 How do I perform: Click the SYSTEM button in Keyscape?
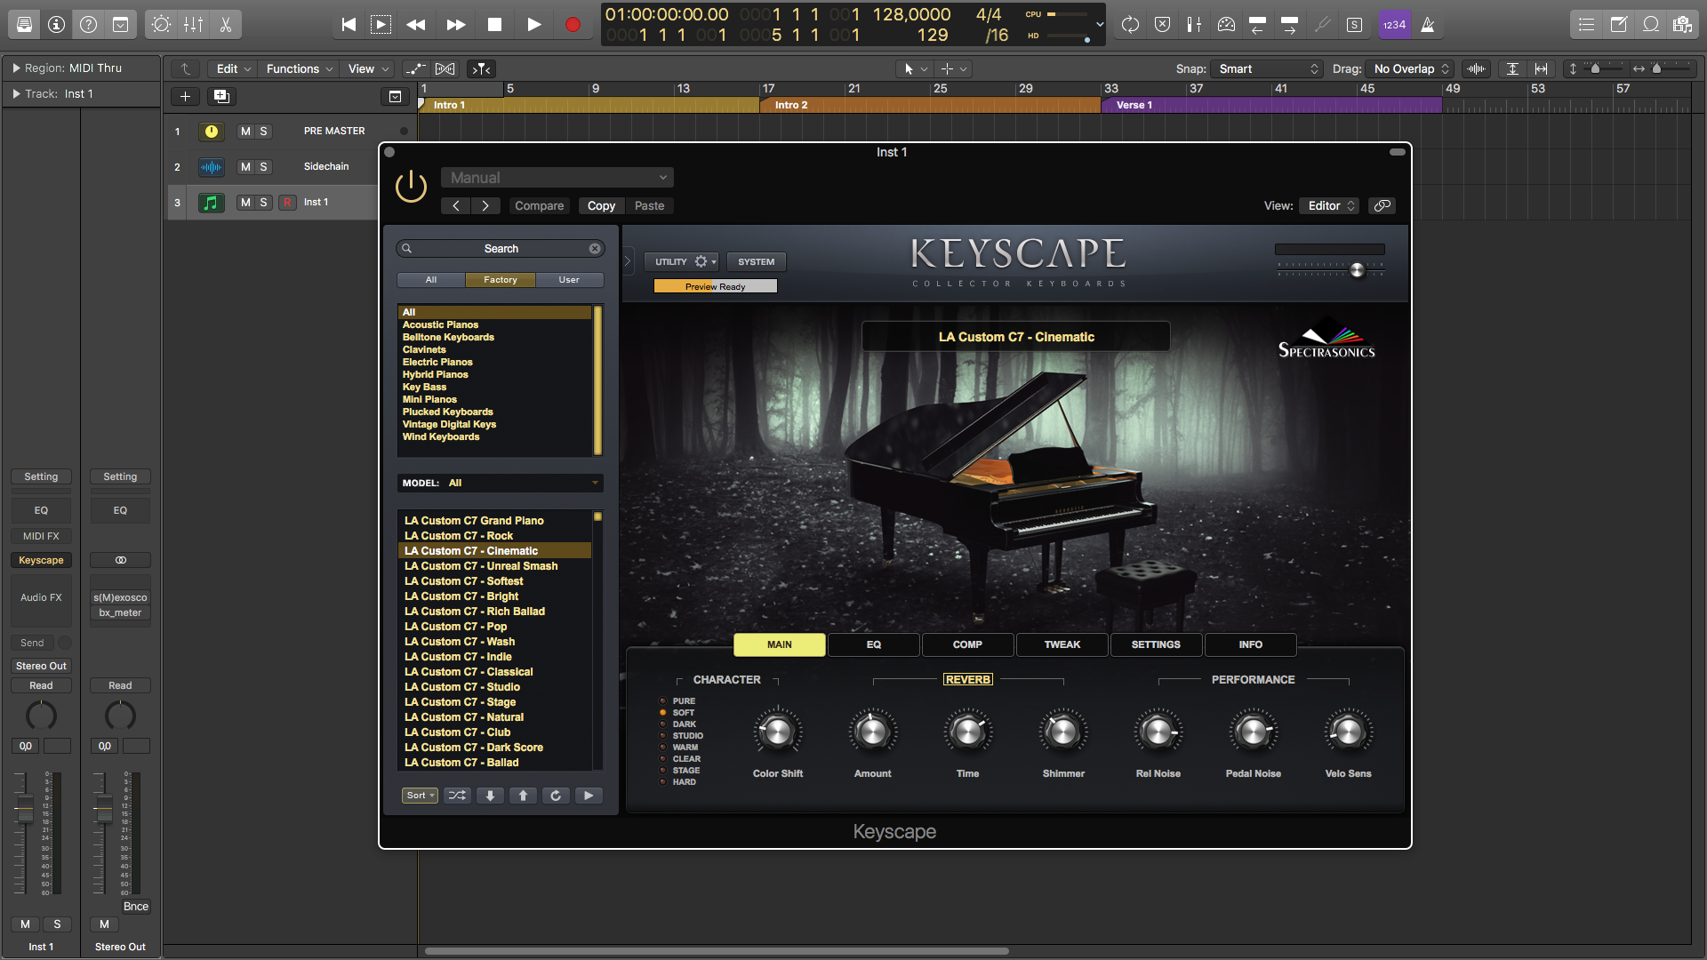pyautogui.click(x=756, y=261)
